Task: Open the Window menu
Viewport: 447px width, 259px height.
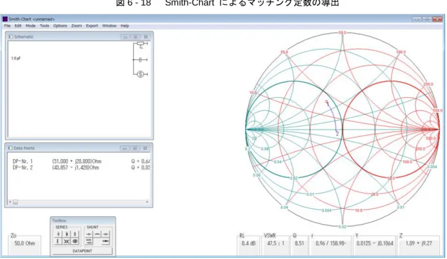Action: [109, 25]
